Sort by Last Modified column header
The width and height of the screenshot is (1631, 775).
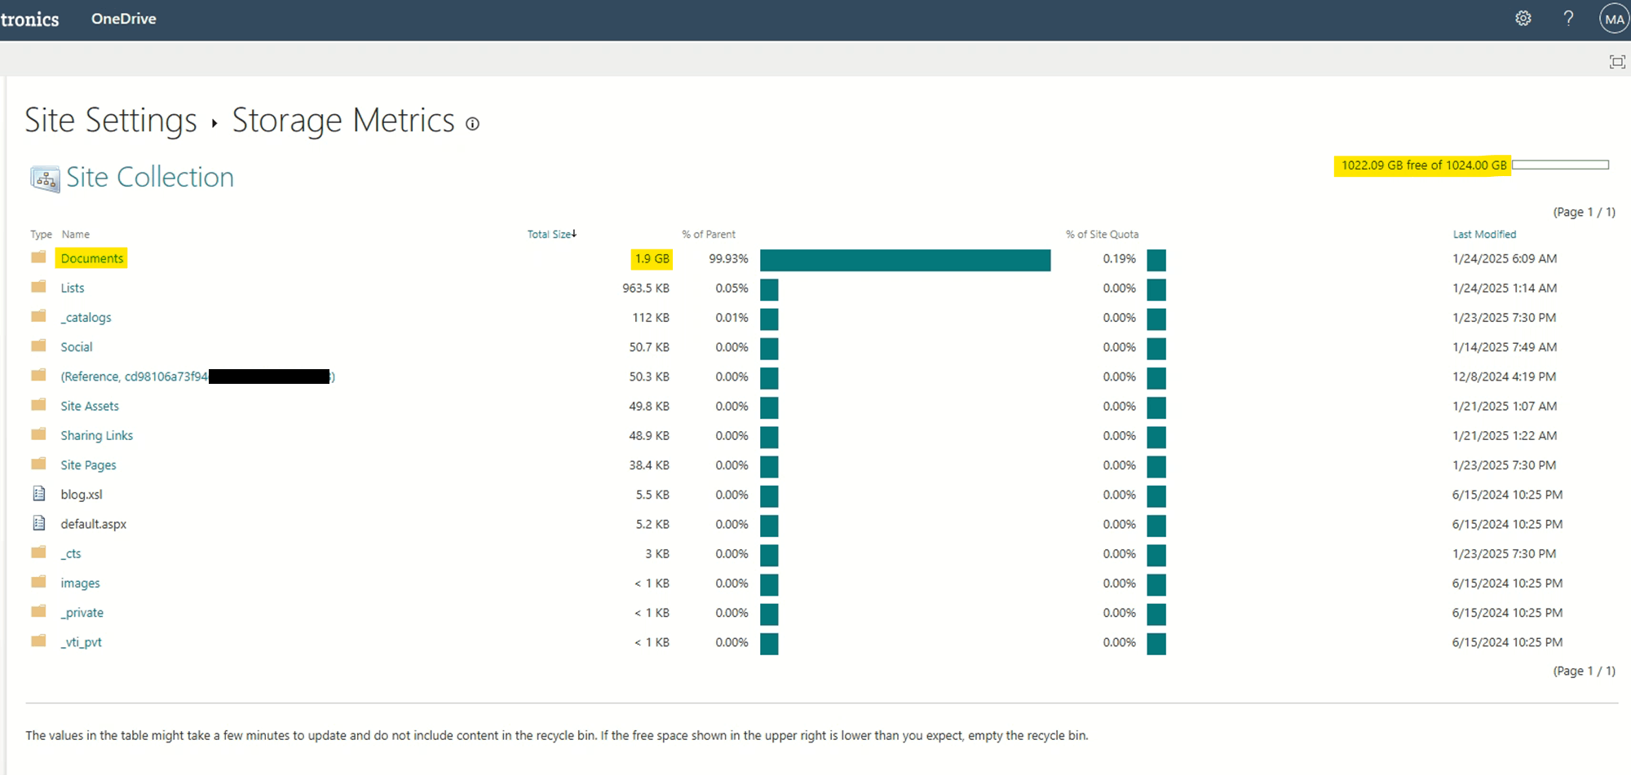(x=1484, y=234)
